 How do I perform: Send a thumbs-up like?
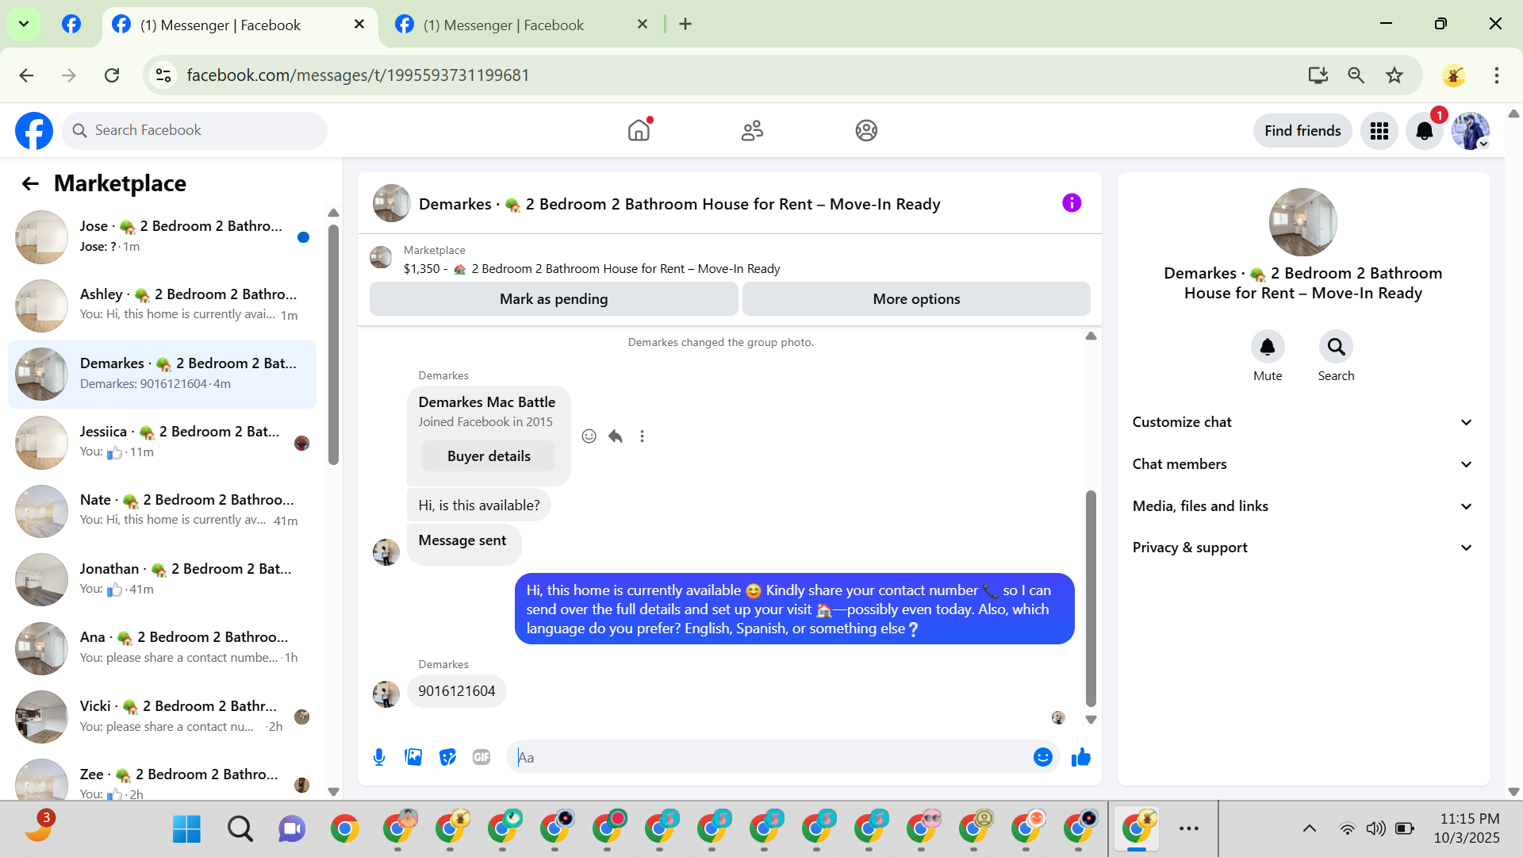click(x=1080, y=758)
